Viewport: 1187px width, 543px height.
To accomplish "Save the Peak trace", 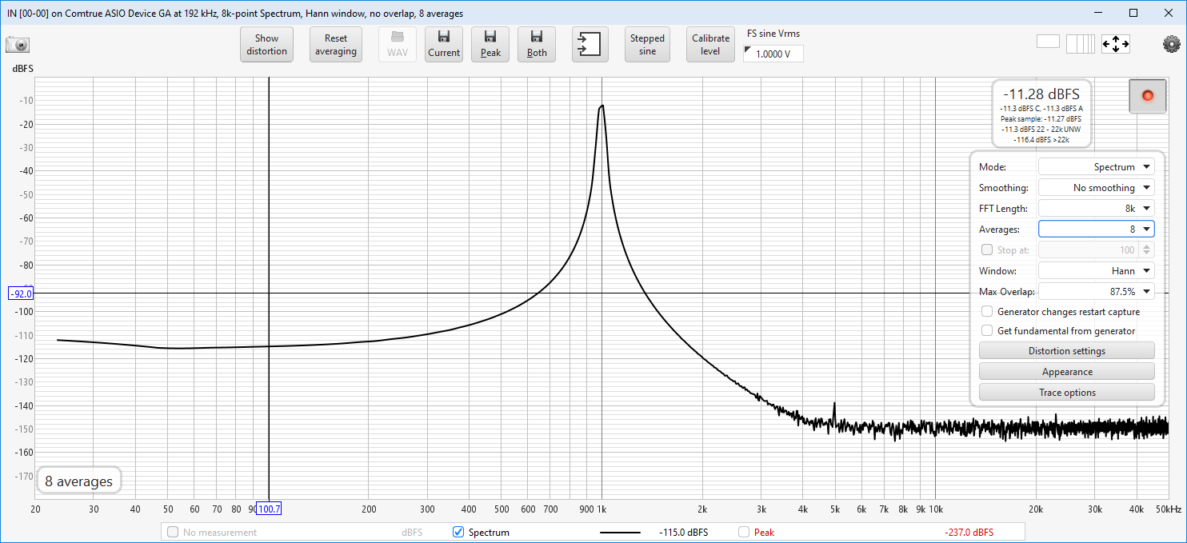I will (490, 45).
